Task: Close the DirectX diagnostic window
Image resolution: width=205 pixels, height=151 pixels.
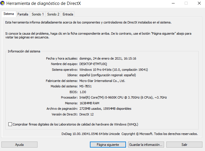Action: tap(199, 3)
